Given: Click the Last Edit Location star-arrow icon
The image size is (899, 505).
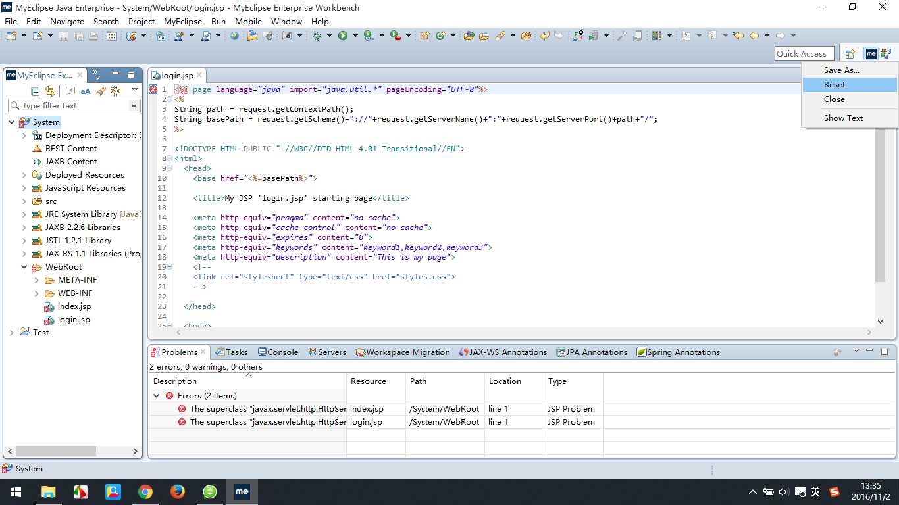Looking at the screenshot, I should pyautogui.click(x=738, y=36).
